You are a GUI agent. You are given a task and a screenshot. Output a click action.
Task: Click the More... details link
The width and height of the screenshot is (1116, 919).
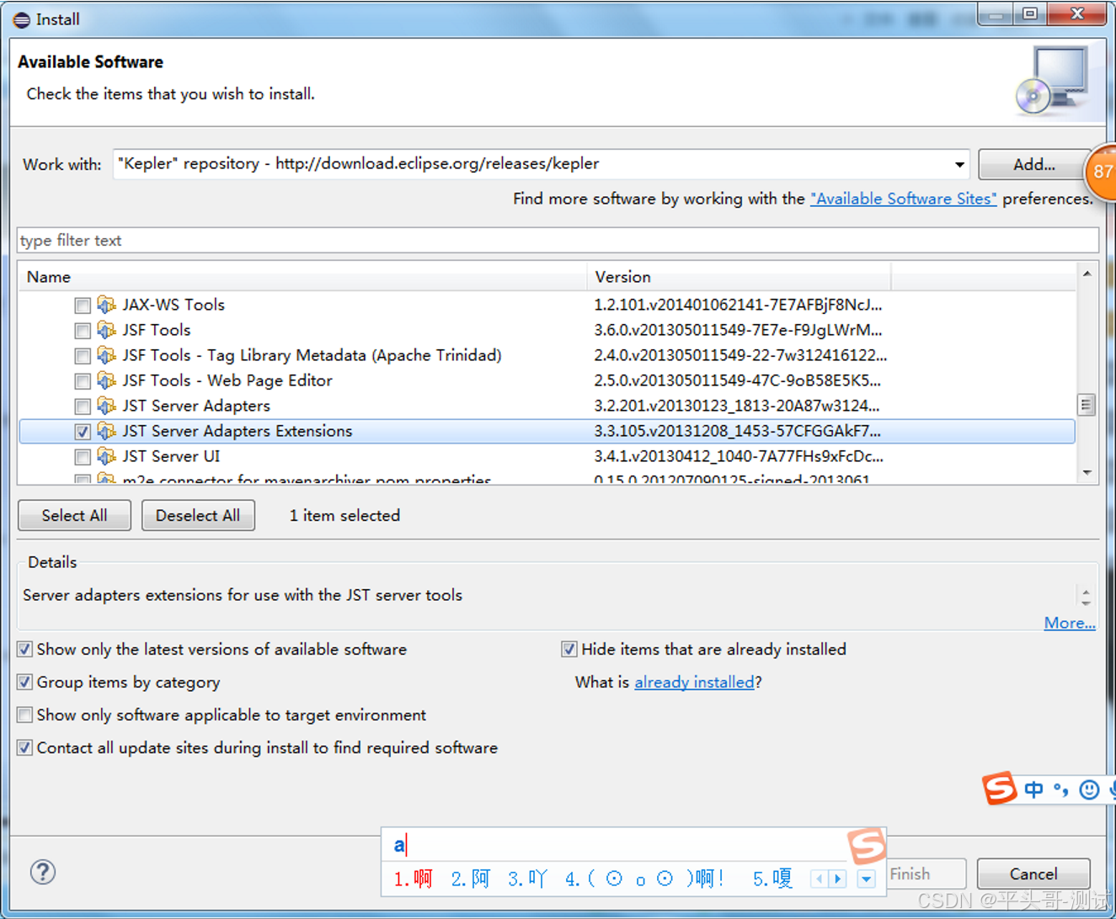coord(1070,623)
